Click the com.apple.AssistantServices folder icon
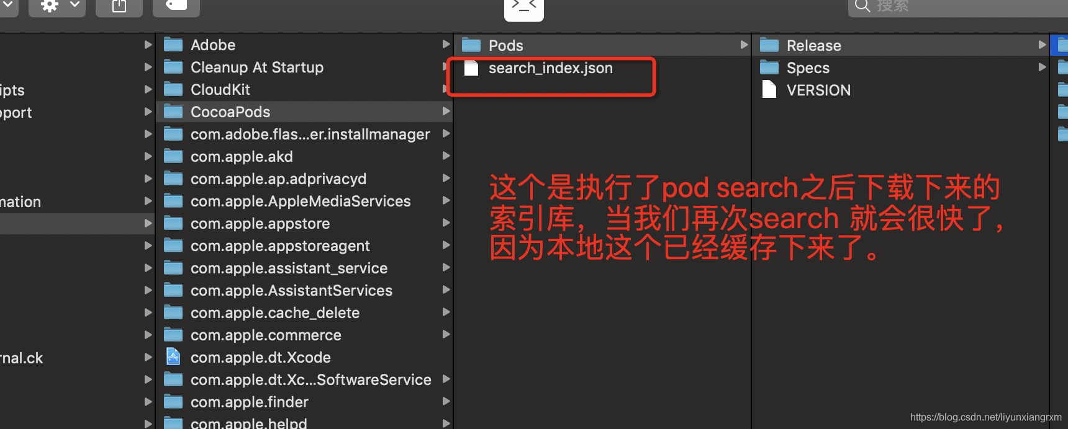 pos(173,290)
